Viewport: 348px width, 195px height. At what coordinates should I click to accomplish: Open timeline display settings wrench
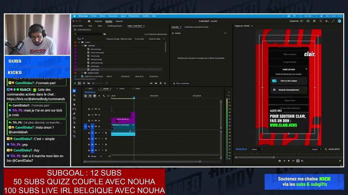click(x=104, y=96)
